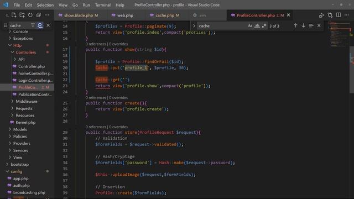354x199 pixels.
Task: Open the editor's more actions menu
Action: (347, 15)
